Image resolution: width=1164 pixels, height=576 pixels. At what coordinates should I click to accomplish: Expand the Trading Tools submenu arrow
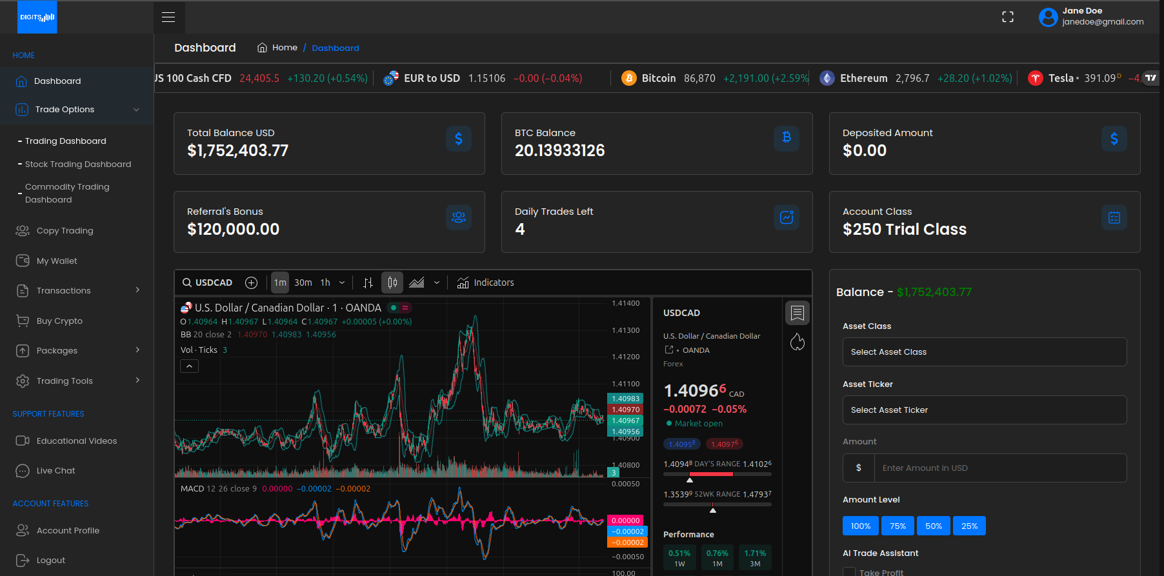[x=137, y=381]
